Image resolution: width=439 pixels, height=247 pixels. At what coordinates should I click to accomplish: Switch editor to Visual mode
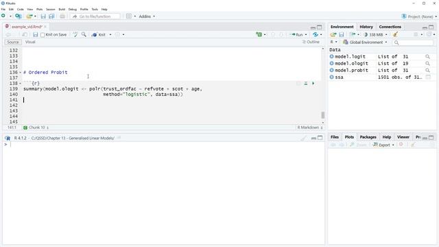tap(30, 42)
